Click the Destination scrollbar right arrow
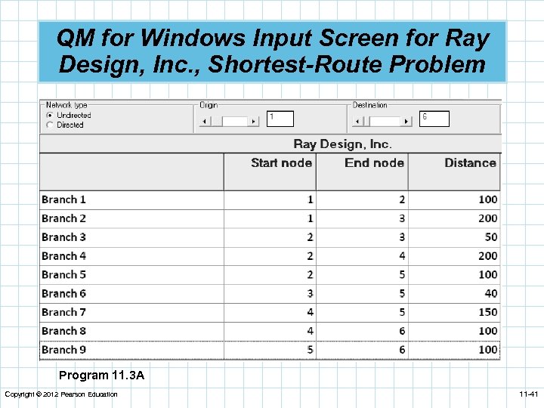The image size is (544, 408). click(x=406, y=122)
